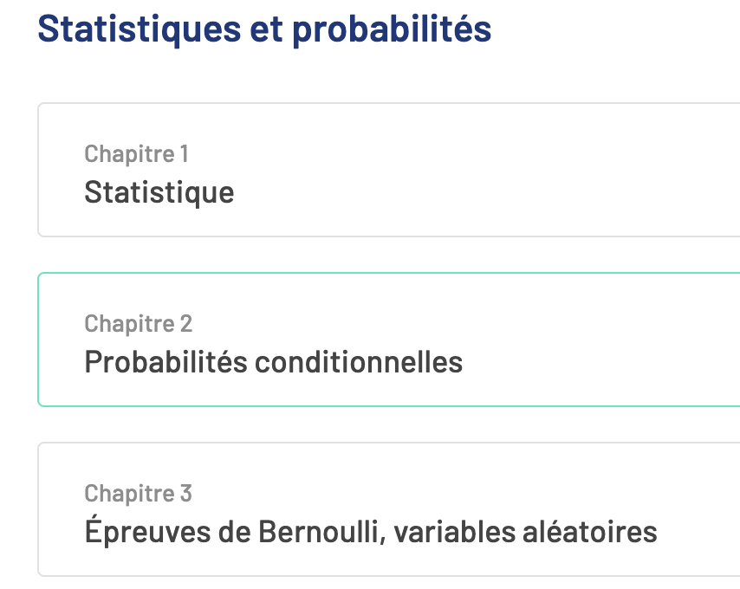Click "Épreuves de Bernoulli, variables aléatoires" title
This screenshot has width=740, height=589.
pyautogui.click(x=370, y=531)
